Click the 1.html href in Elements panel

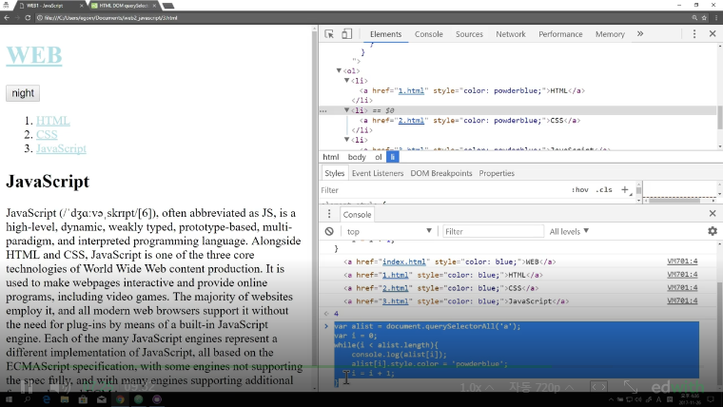(x=411, y=90)
